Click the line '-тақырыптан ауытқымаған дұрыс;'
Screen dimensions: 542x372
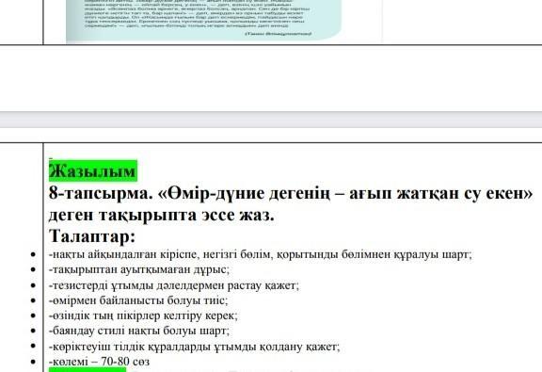(x=139, y=269)
